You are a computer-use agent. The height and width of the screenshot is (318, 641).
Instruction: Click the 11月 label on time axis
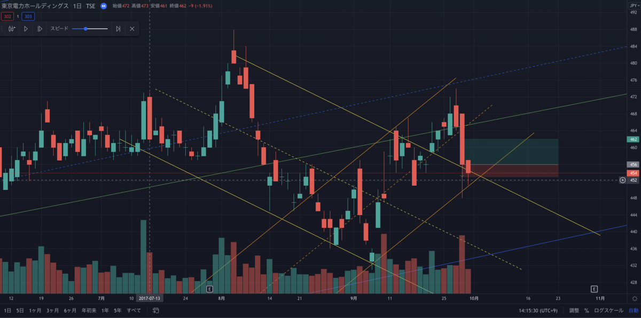tap(600, 299)
